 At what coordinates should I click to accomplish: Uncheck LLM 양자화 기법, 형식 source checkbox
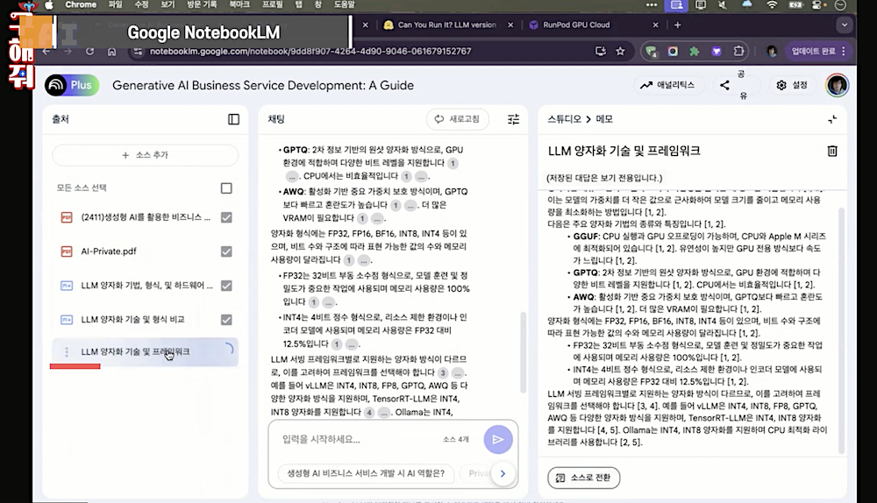[226, 286]
